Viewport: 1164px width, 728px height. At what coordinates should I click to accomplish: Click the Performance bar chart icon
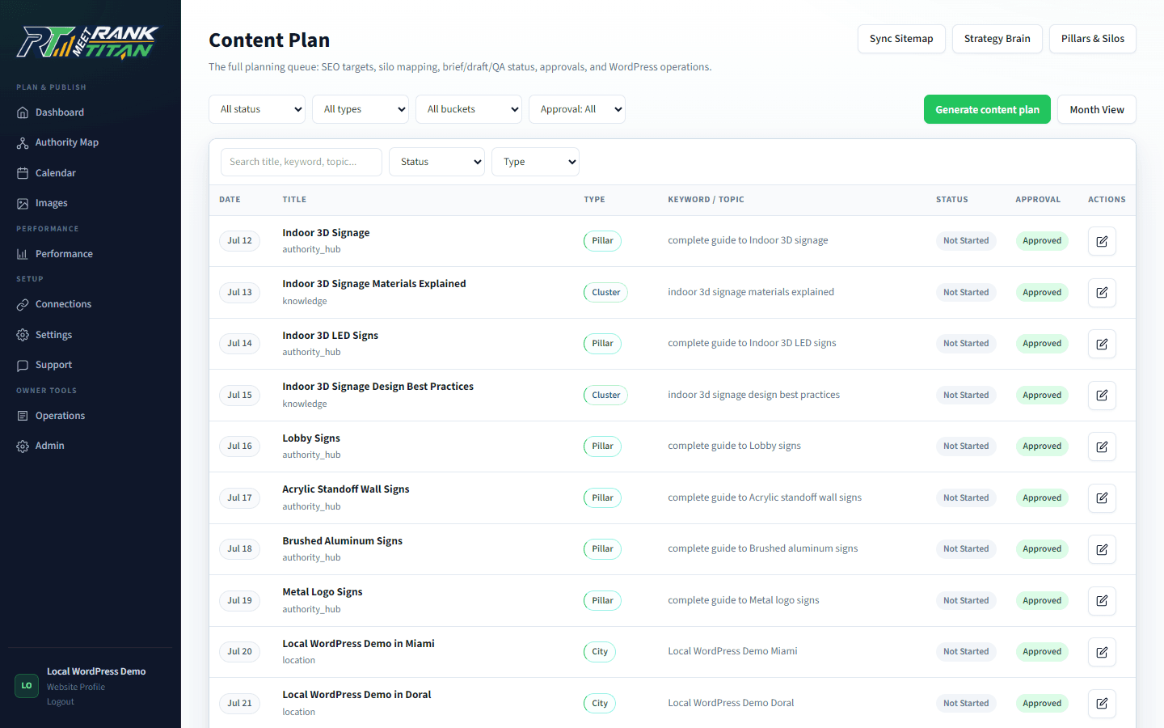point(23,254)
